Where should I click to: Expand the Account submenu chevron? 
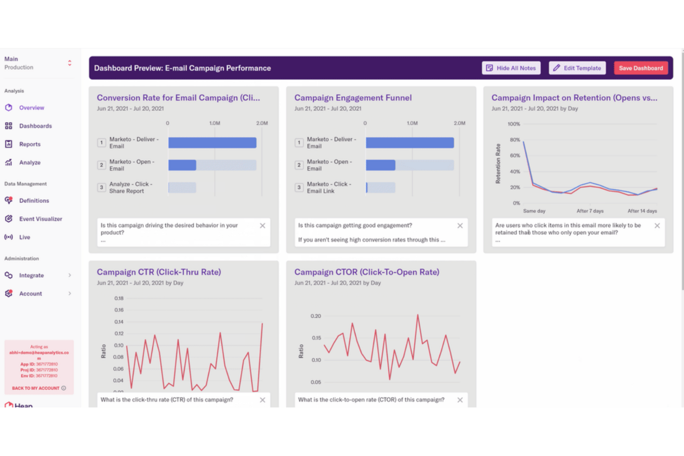tap(70, 293)
